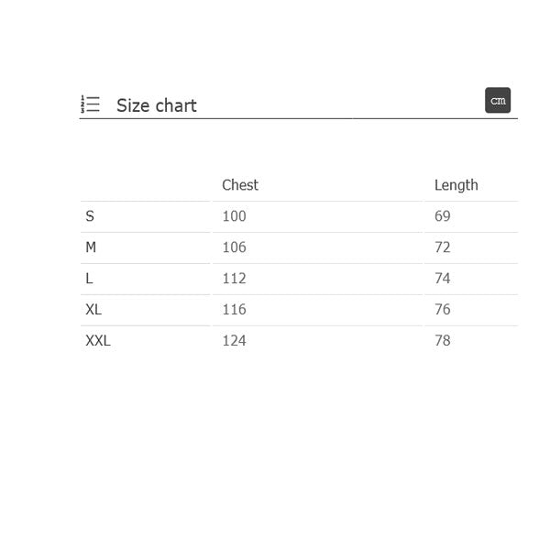The image size is (550, 550).
Task: Select chest value 100 for size S
Action: [x=235, y=216]
